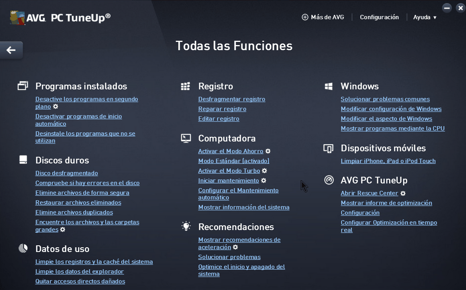Activate Modo Ahorro link

(230, 151)
